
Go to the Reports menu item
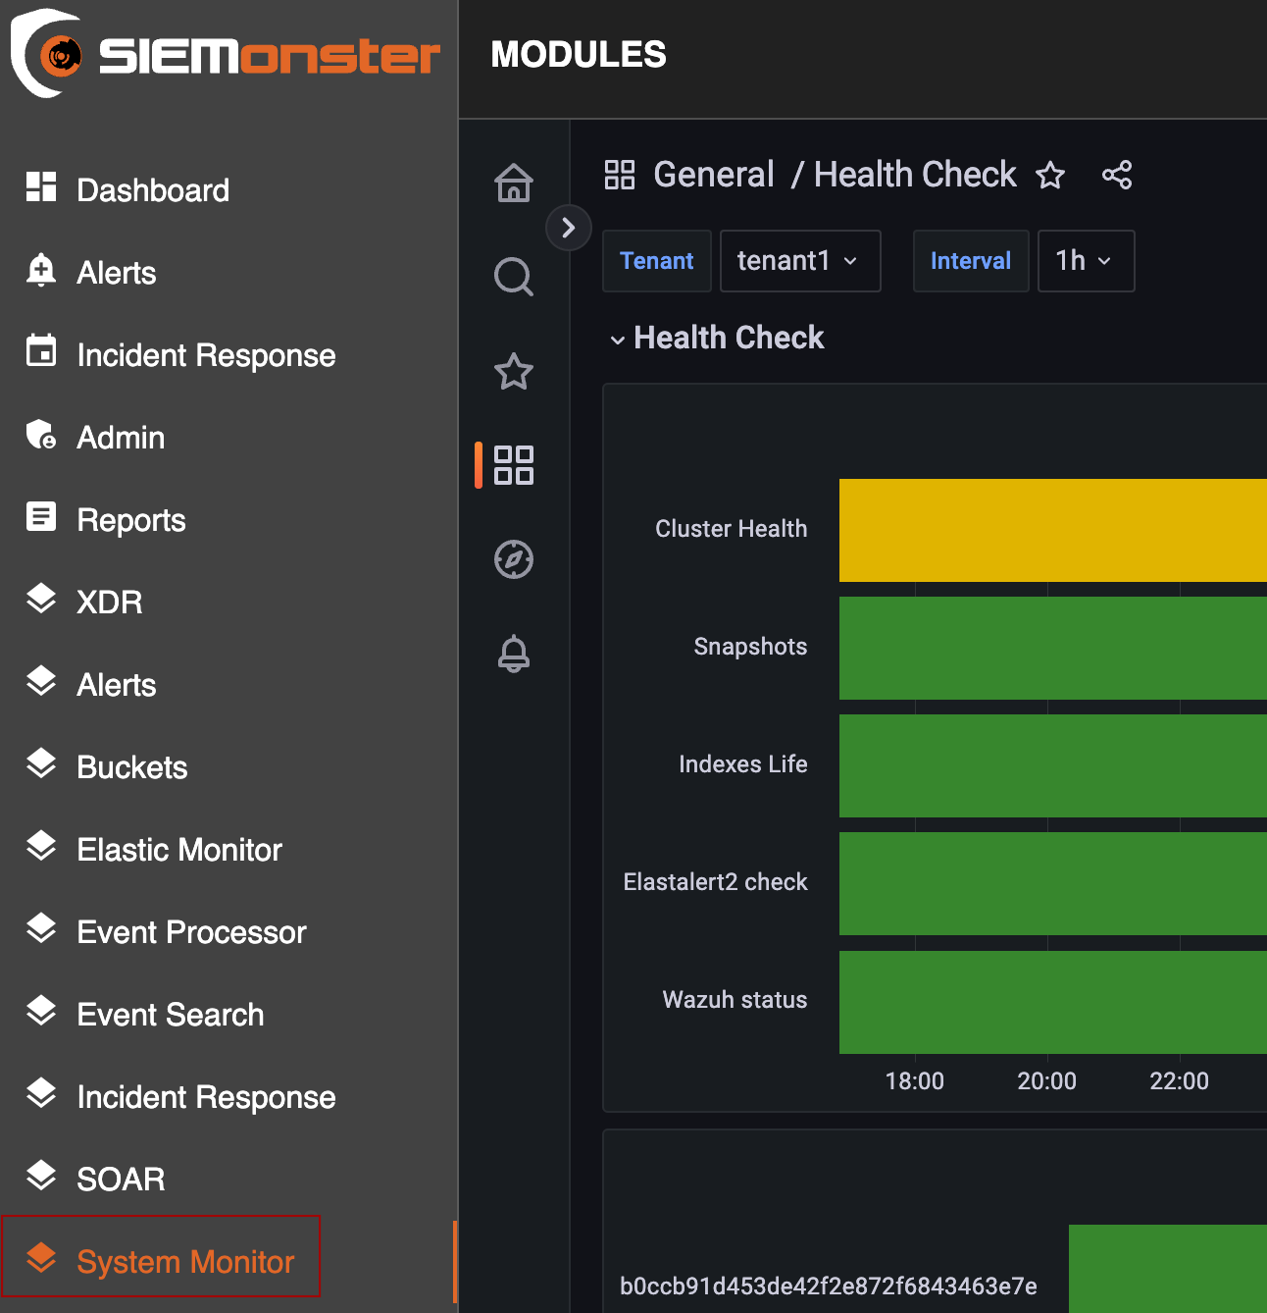[x=131, y=519]
